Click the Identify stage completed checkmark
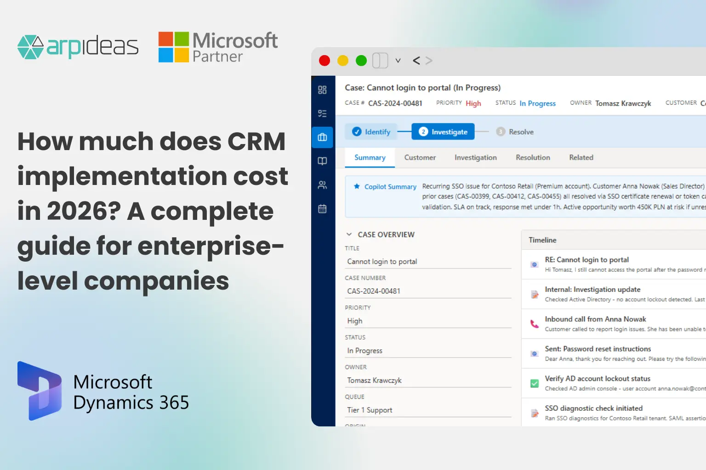Image resolution: width=706 pixels, height=470 pixels. (x=357, y=131)
